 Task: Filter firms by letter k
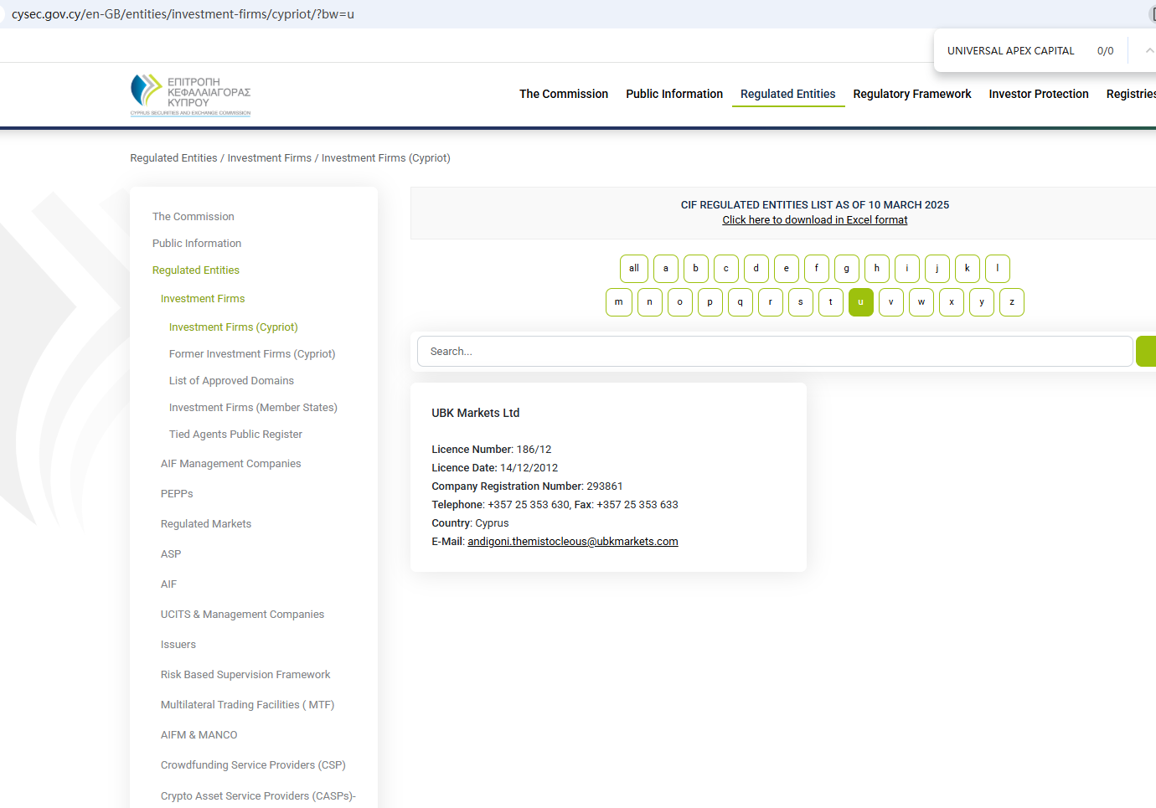click(968, 269)
